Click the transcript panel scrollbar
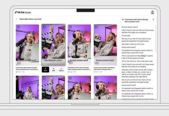The height and width of the screenshot is (116, 169). pos(155,39)
